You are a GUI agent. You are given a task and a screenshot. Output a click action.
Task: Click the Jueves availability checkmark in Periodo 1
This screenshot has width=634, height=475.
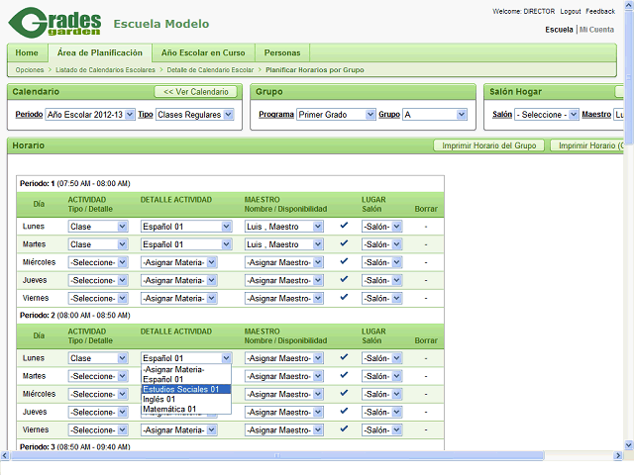(344, 279)
